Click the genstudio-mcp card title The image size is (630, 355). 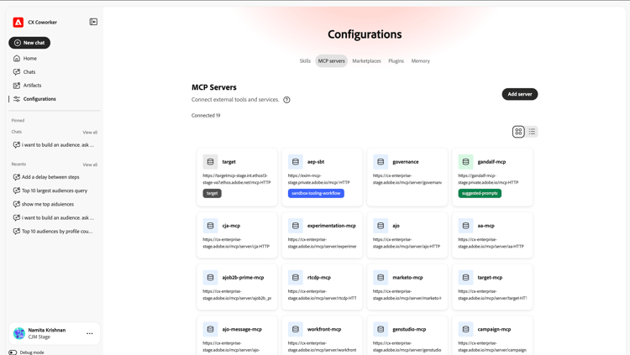[409, 329]
